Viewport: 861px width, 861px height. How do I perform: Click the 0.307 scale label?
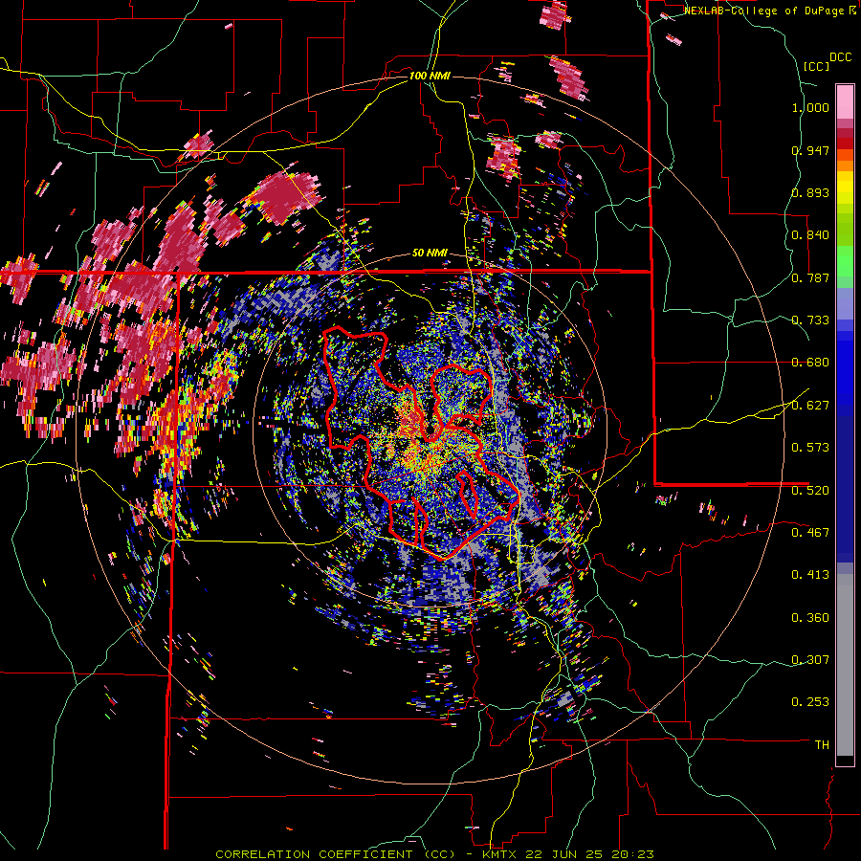click(x=810, y=659)
